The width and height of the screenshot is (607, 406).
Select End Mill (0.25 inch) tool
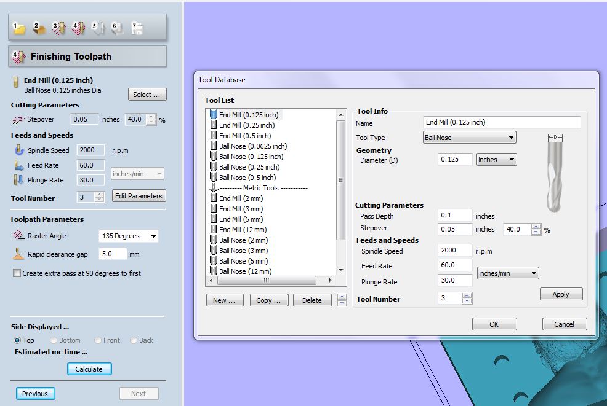243,125
